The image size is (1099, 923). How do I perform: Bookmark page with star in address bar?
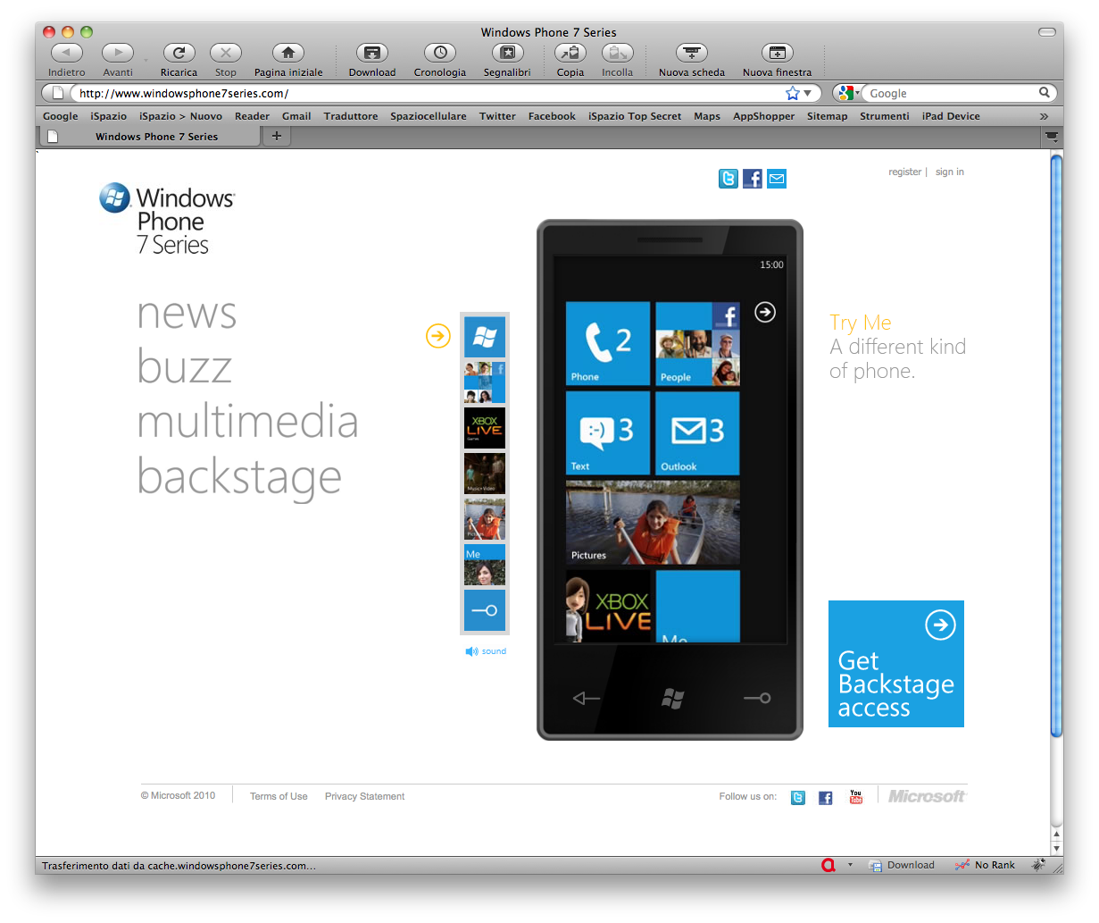click(x=792, y=93)
